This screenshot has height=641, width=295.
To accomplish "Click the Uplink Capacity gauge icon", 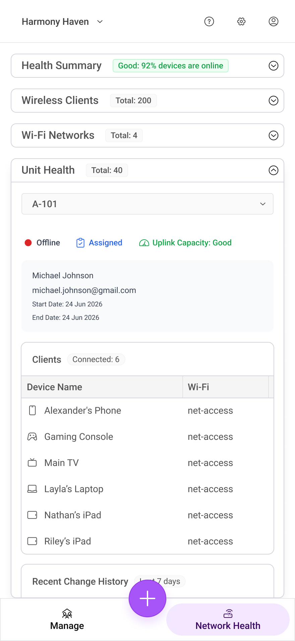I will pos(144,243).
